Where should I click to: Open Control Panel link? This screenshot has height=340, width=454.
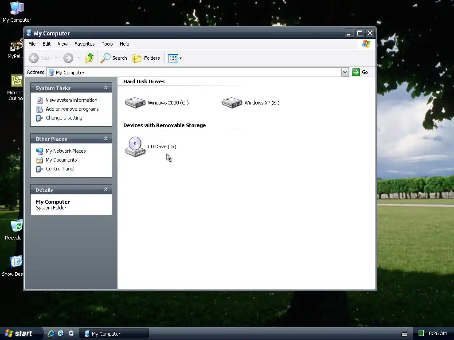(60, 169)
